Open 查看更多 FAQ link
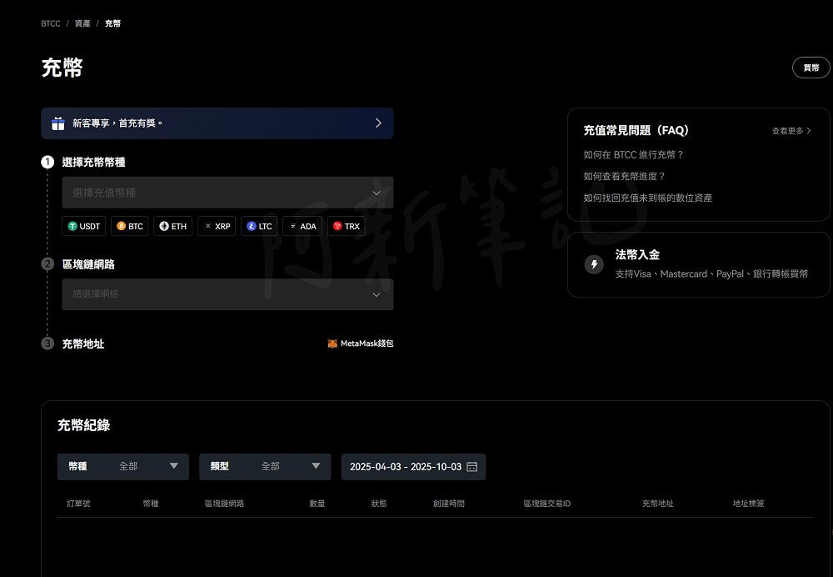 coord(791,131)
